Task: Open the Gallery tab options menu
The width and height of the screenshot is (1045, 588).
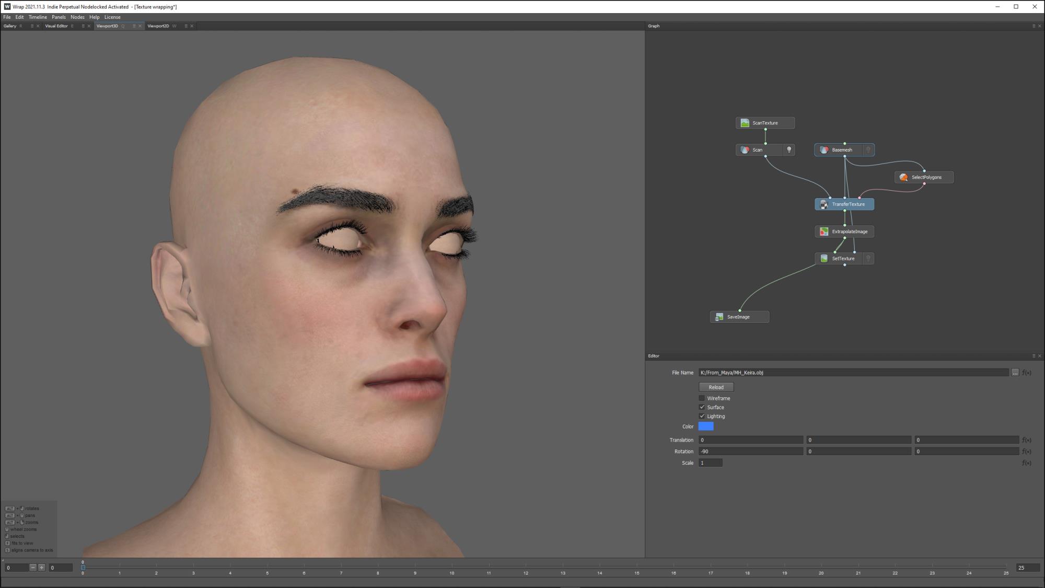Action: [32, 26]
